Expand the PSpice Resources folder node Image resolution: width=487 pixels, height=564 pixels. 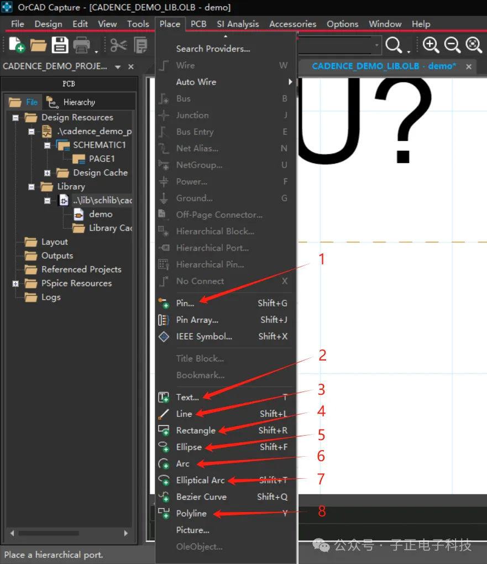(15, 284)
